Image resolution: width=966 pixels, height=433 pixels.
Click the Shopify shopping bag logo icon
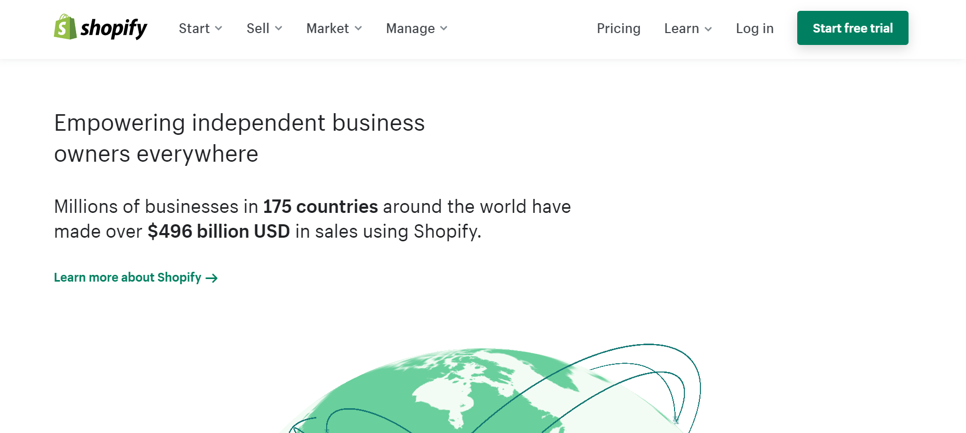(65, 27)
